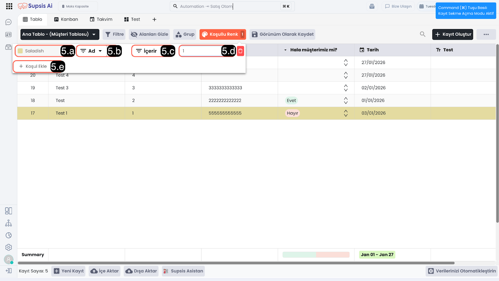Open the Ad field selector dropdown
499x281 pixels.
pos(91,51)
